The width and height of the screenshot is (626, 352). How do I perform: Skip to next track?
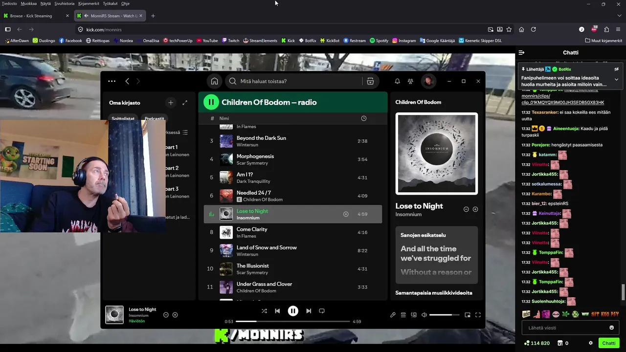309,311
